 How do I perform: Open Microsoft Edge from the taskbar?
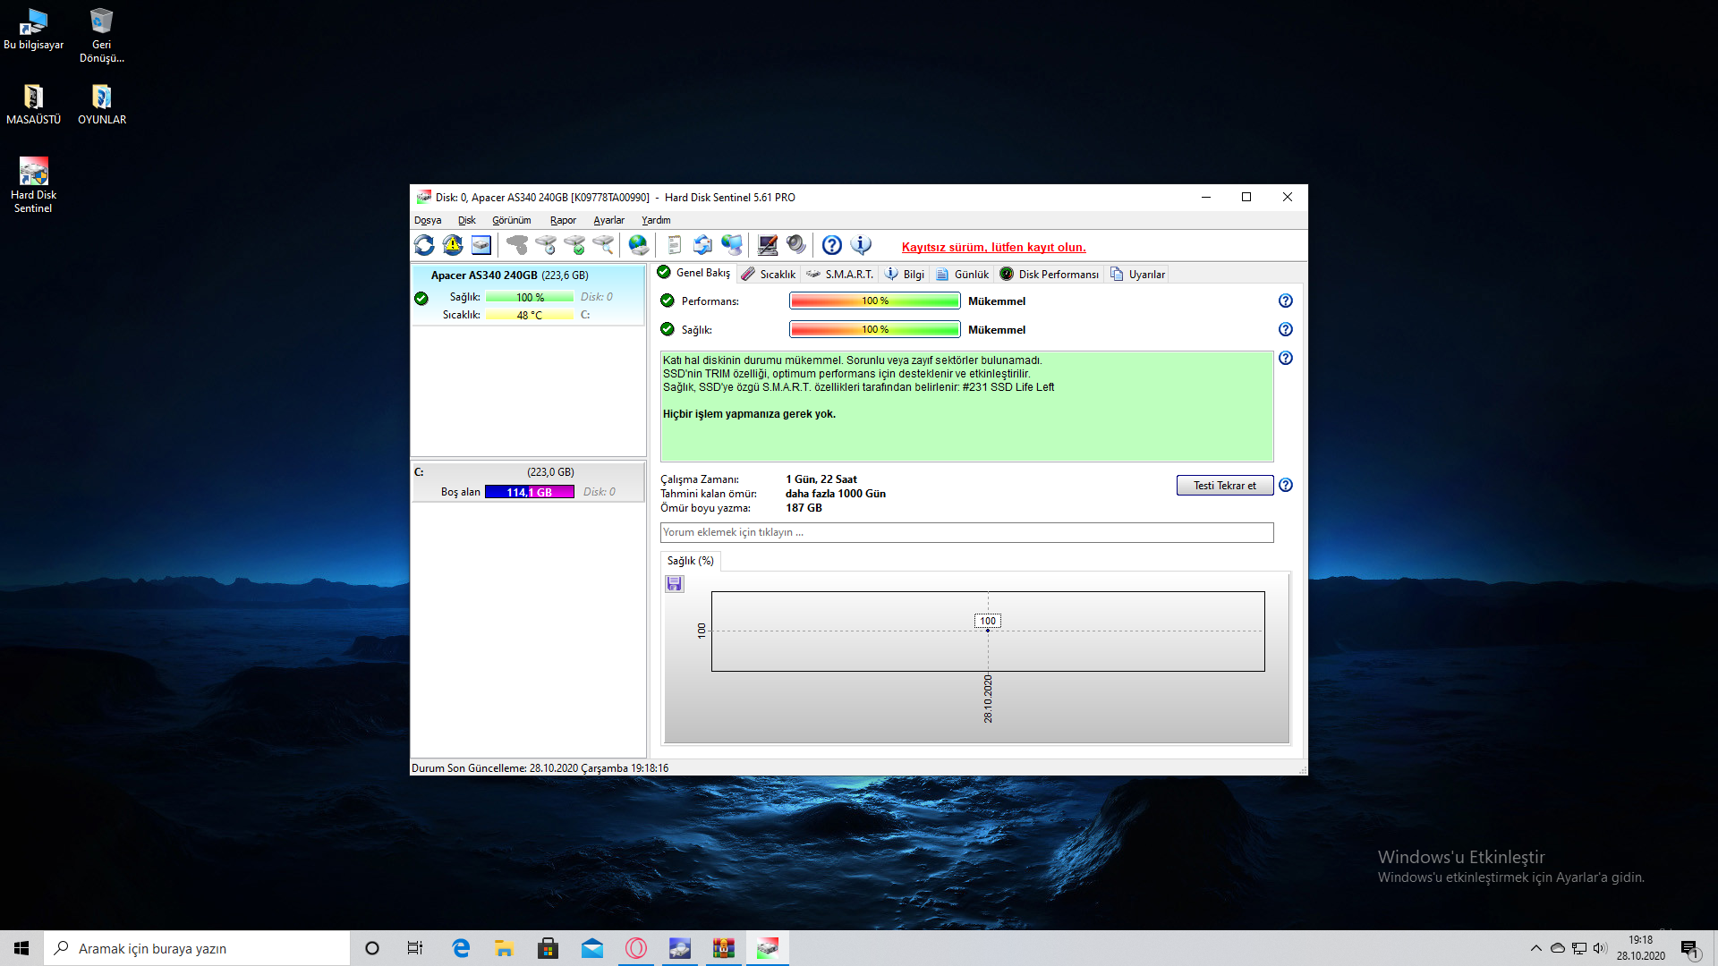pos(461,948)
